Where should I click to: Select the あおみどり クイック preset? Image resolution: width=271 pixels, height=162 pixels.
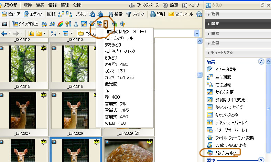(x=124, y=51)
